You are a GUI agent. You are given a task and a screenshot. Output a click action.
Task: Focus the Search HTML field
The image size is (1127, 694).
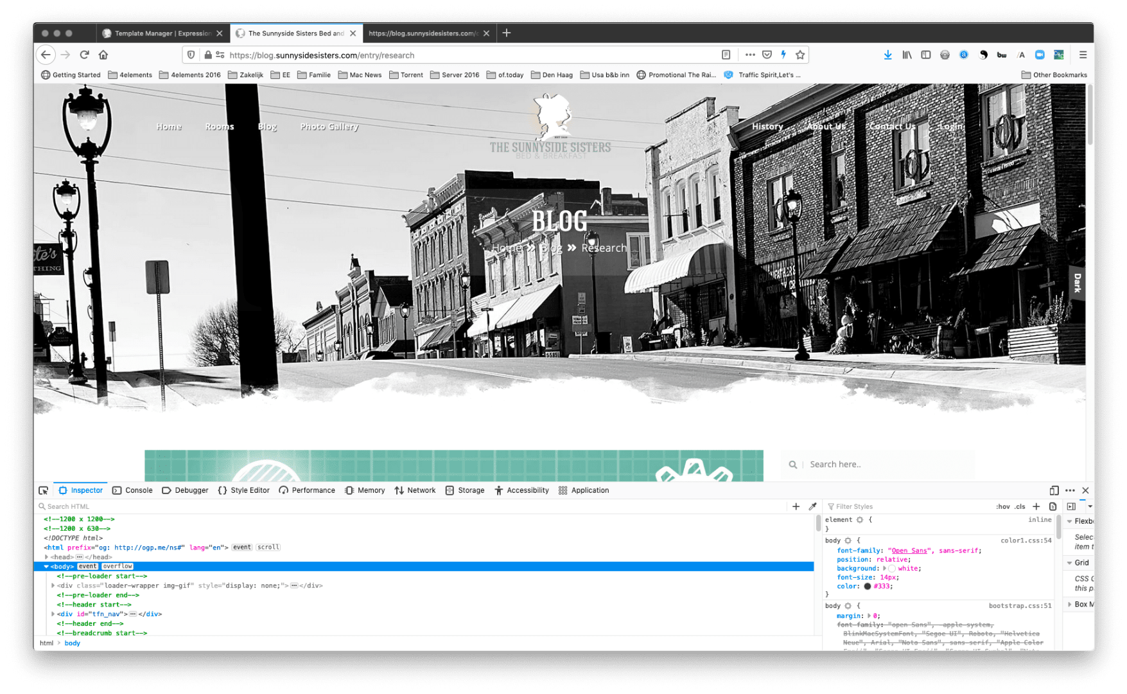411,506
